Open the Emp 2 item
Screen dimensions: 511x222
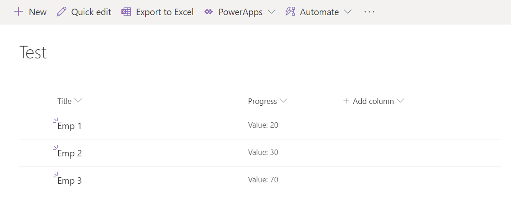click(x=69, y=153)
